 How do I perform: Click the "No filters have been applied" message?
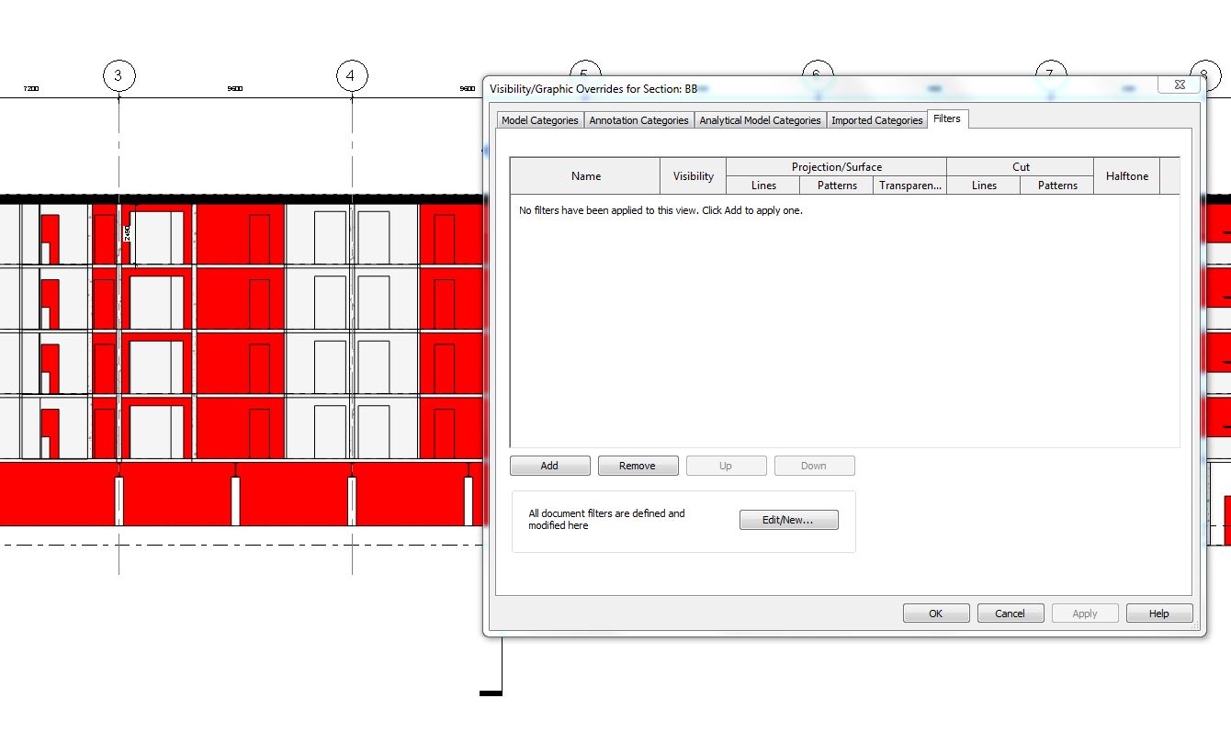[661, 210]
